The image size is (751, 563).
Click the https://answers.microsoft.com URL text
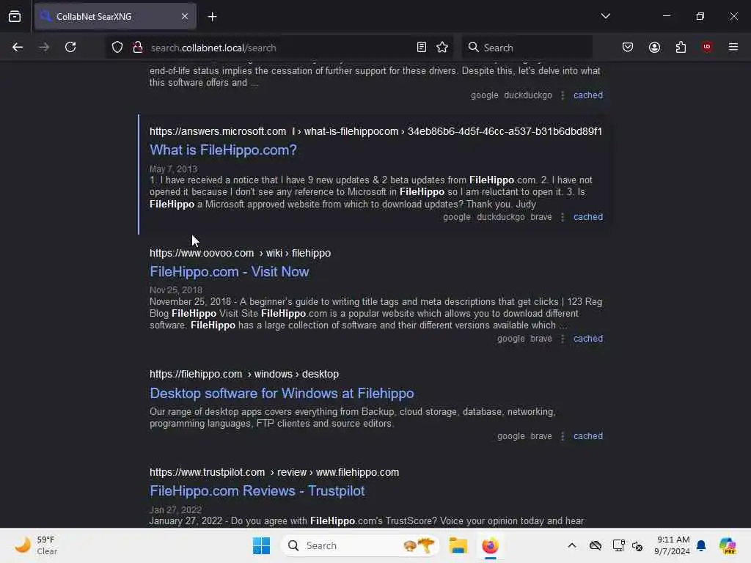pyautogui.click(x=218, y=132)
